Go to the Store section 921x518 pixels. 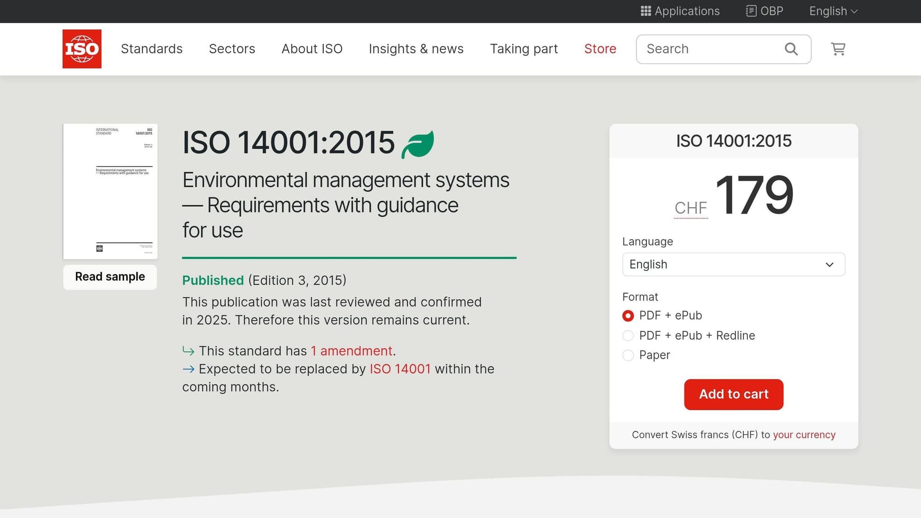(600, 48)
